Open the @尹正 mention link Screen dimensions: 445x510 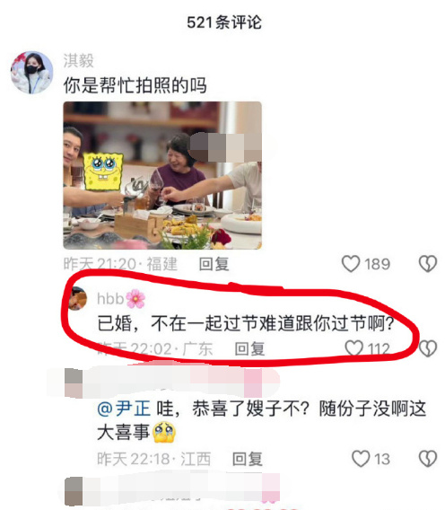pyautogui.click(x=124, y=409)
